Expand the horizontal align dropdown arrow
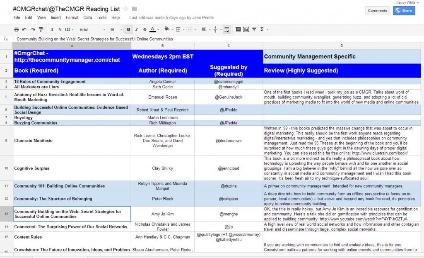The width and height of the screenshot is (424, 258). (210, 29)
